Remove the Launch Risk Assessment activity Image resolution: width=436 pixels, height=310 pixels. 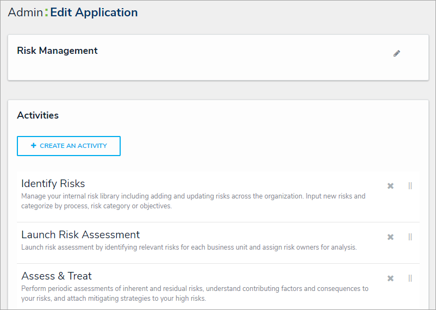(x=390, y=237)
